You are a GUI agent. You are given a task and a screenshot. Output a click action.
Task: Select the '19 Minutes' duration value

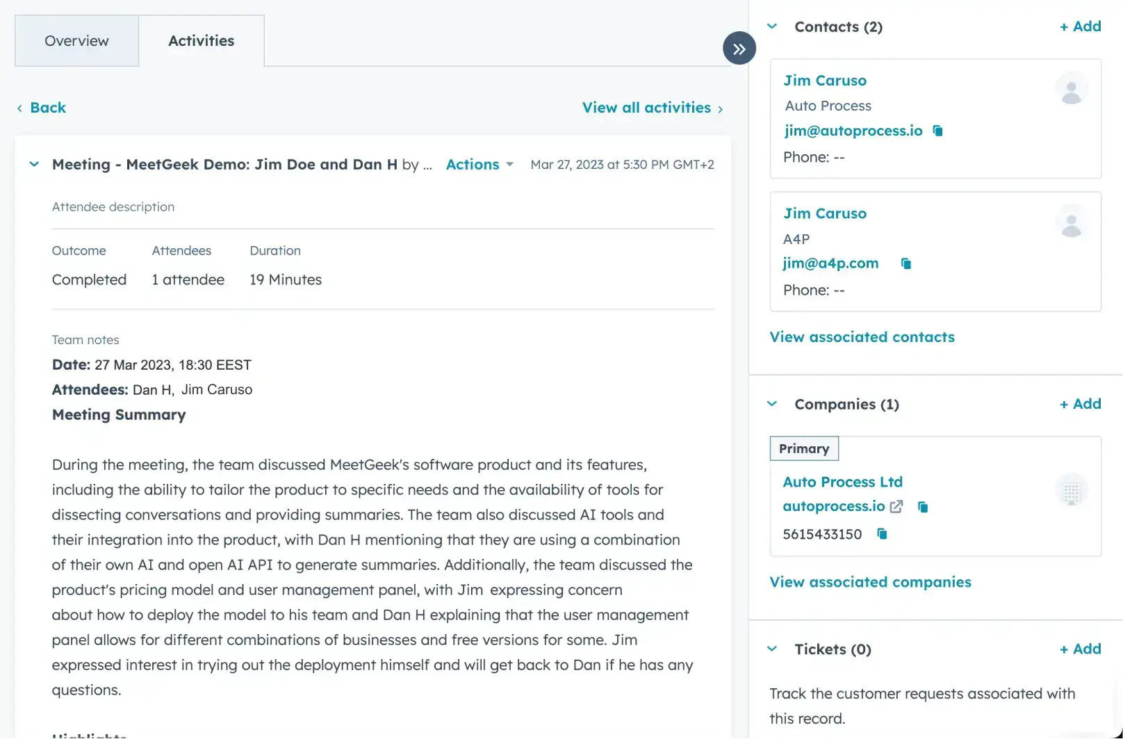[x=286, y=279]
